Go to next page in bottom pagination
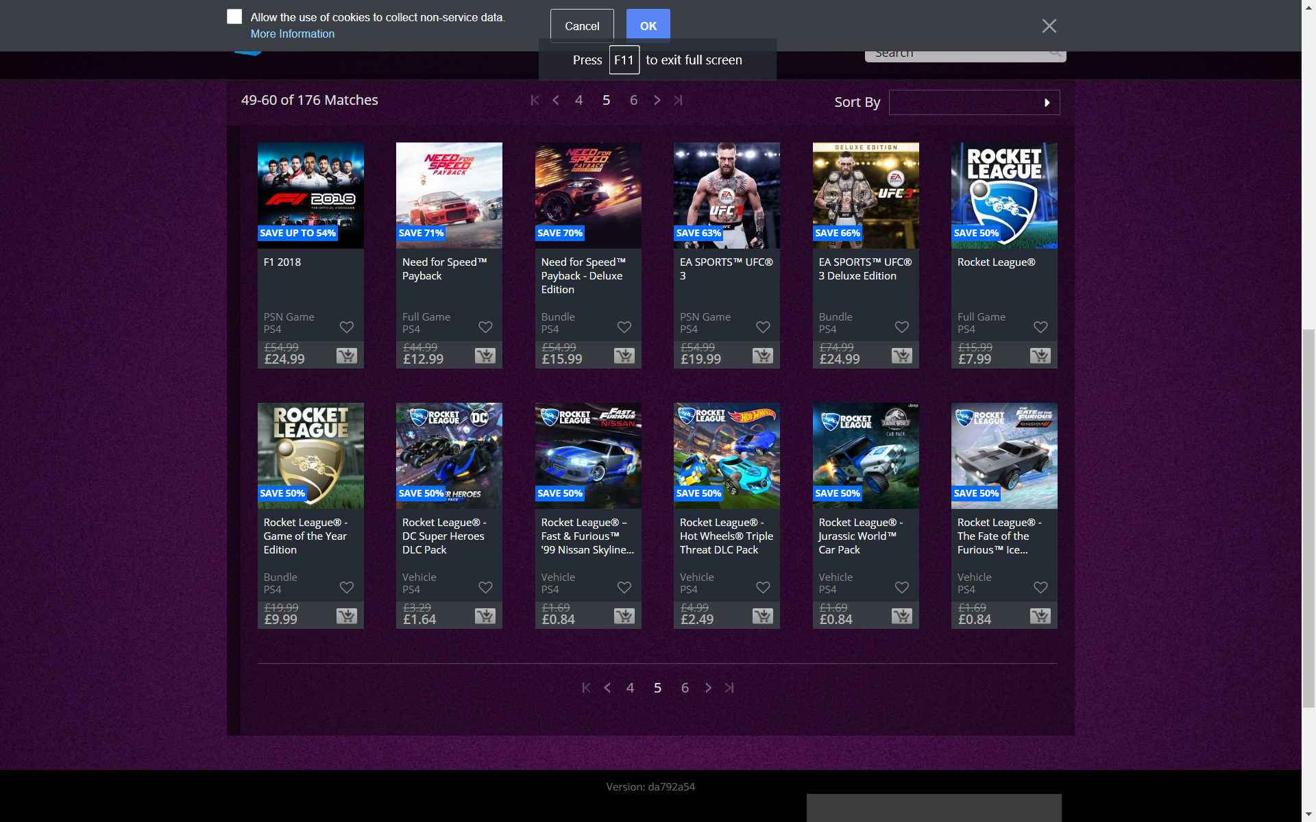 tap(708, 688)
